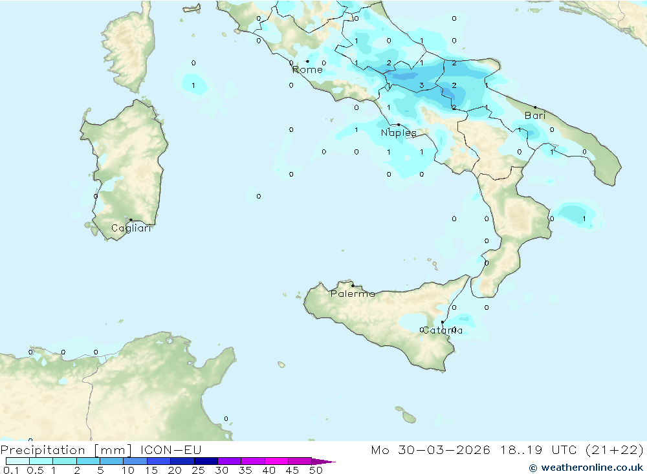Click the legend label 50
The height and width of the screenshot is (474, 647).
tap(316, 470)
